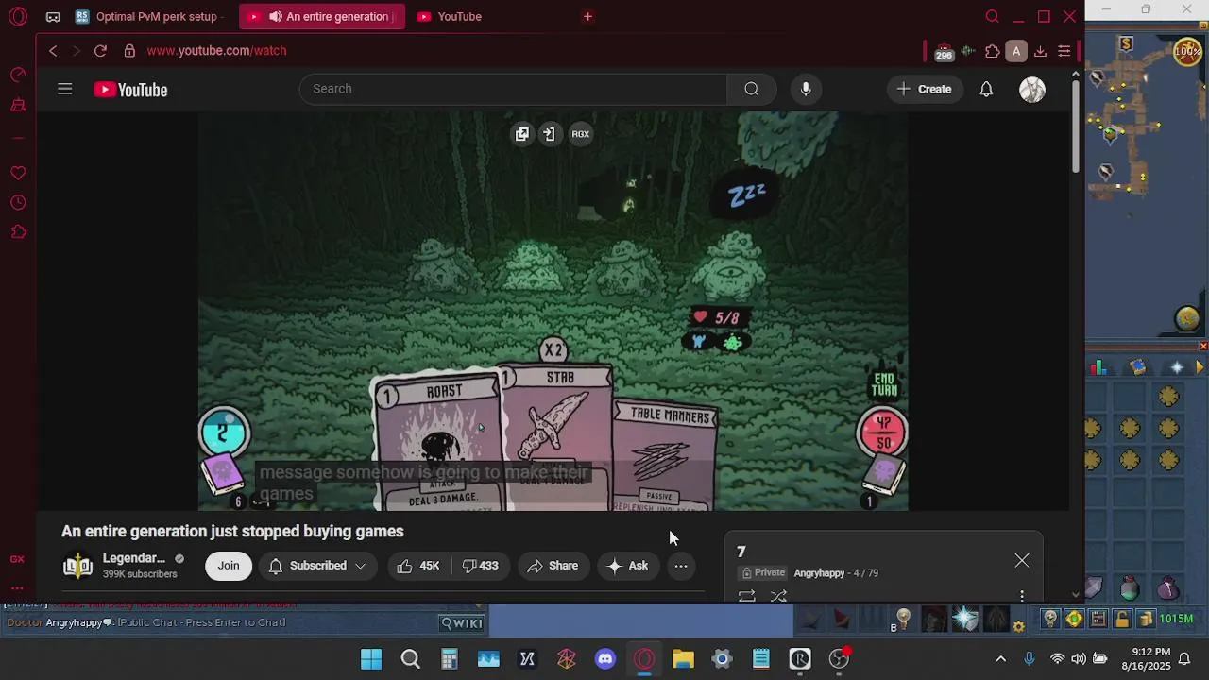This screenshot has width=1209, height=680.
Task: Open the Extensions cube icon in sidebar
Action: coord(18,232)
